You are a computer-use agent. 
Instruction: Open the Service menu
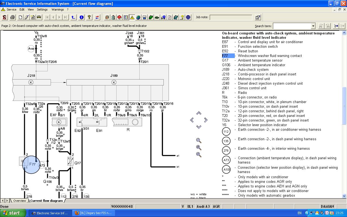tap(11, 9)
